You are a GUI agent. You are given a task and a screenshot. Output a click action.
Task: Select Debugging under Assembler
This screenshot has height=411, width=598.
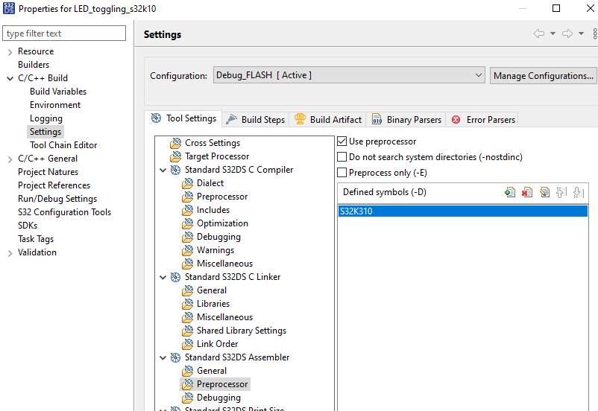click(x=218, y=398)
